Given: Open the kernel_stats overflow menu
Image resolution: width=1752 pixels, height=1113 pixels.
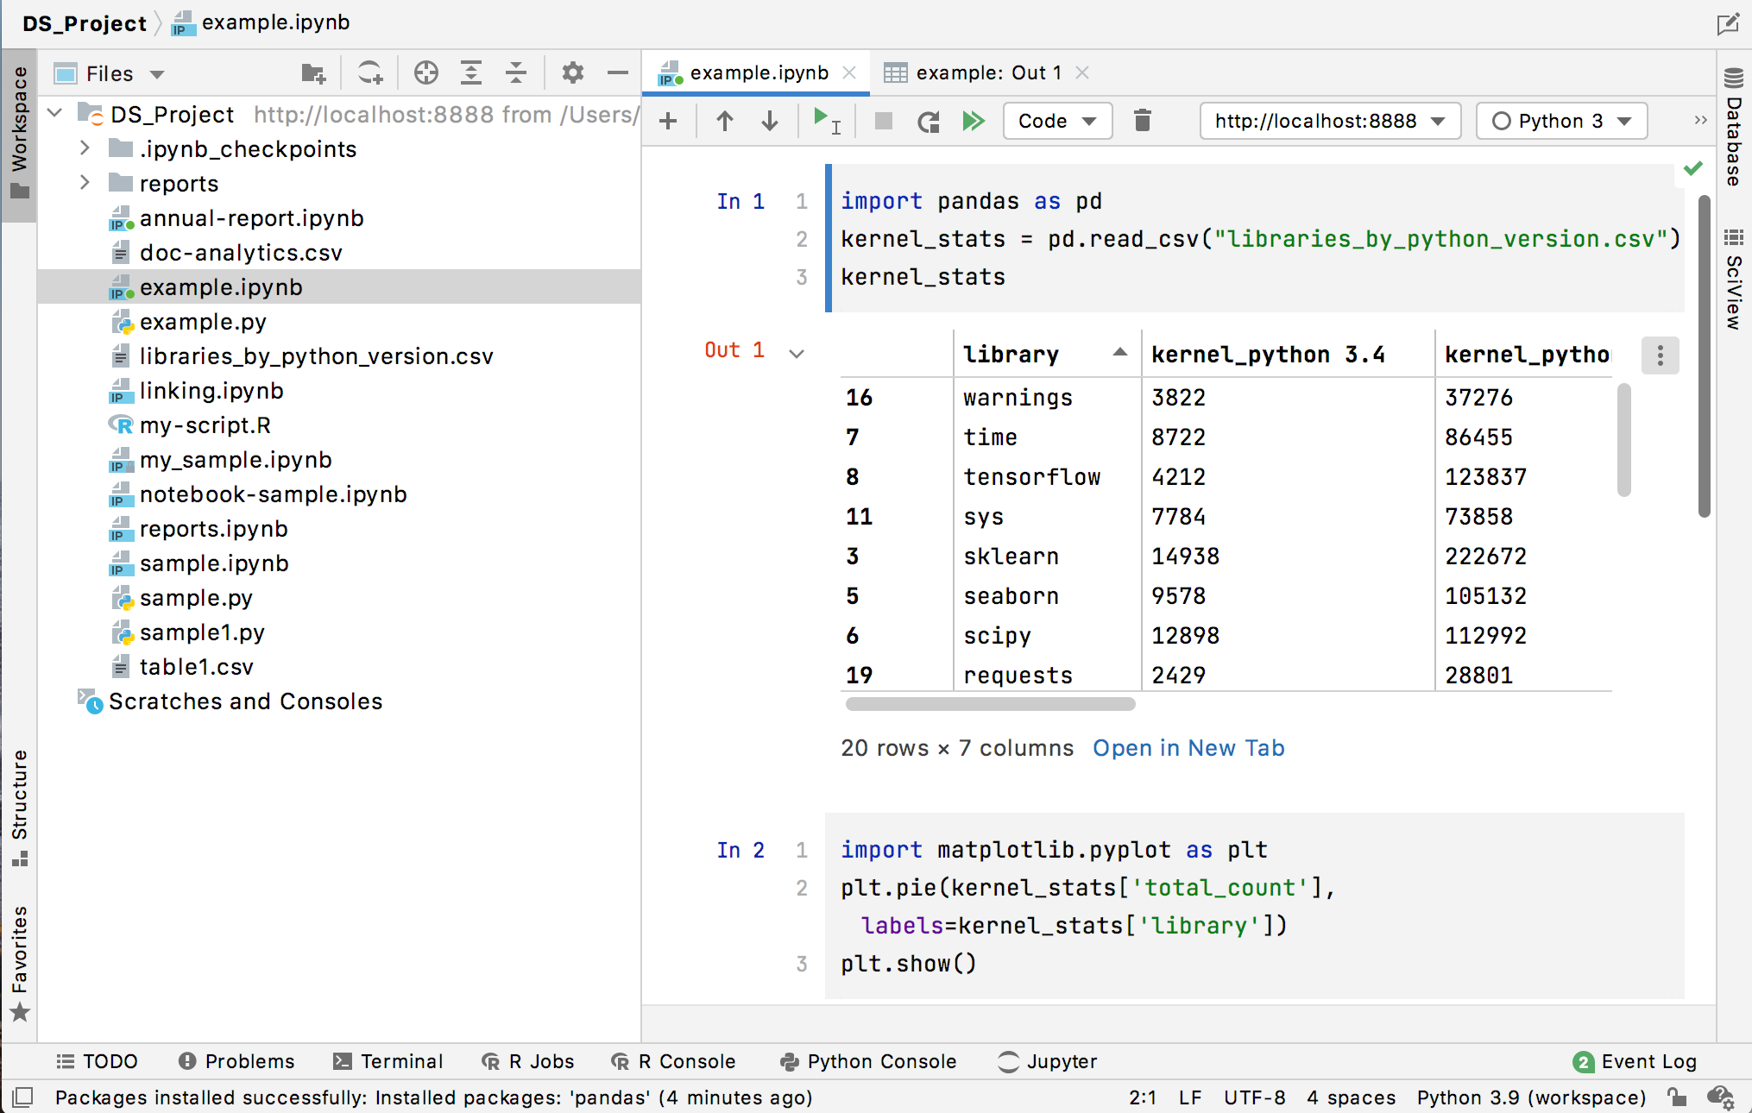Looking at the screenshot, I should [x=1660, y=355].
